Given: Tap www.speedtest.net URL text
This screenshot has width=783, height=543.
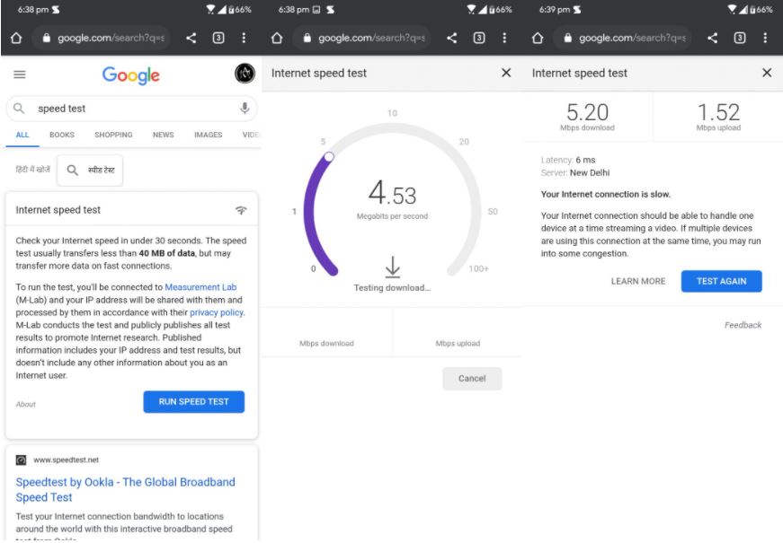Looking at the screenshot, I should (x=66, y=460).
